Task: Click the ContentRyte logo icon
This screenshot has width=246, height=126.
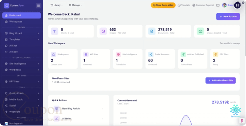Action: point(7,6)
